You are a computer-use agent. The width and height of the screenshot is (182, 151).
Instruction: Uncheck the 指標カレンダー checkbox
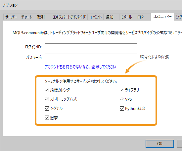47,90
